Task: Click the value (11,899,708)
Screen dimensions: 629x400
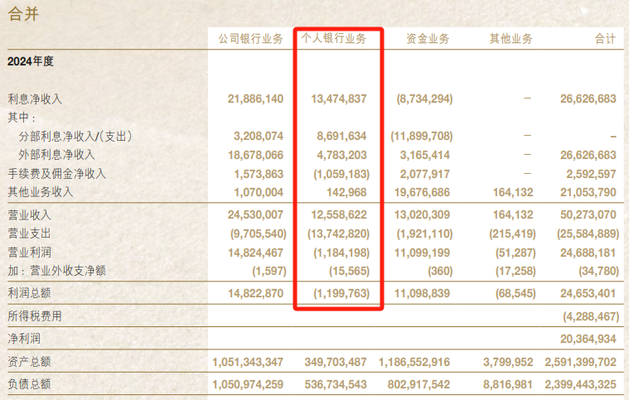Action: (422, 137)
